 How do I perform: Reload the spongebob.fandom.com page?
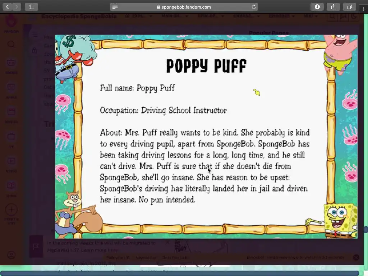pyautogui.click(x=254, y=7)
